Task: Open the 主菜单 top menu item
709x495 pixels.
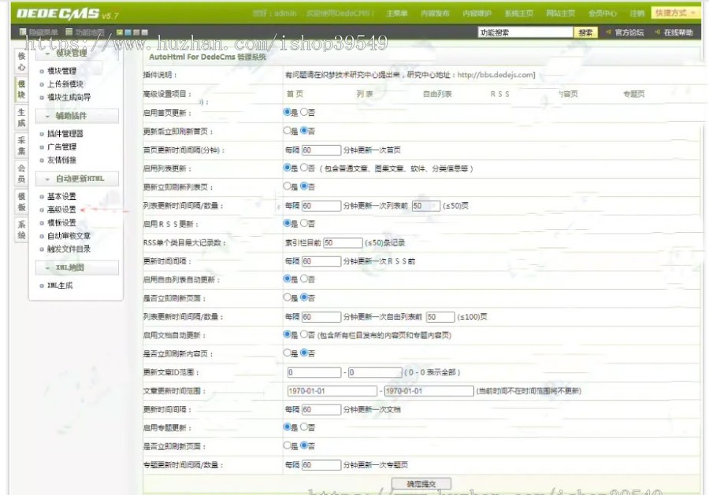Action: pyautogui.click(x=397, y=13)
